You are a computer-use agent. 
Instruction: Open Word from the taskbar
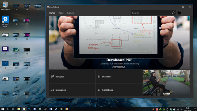tap(50, 109)
